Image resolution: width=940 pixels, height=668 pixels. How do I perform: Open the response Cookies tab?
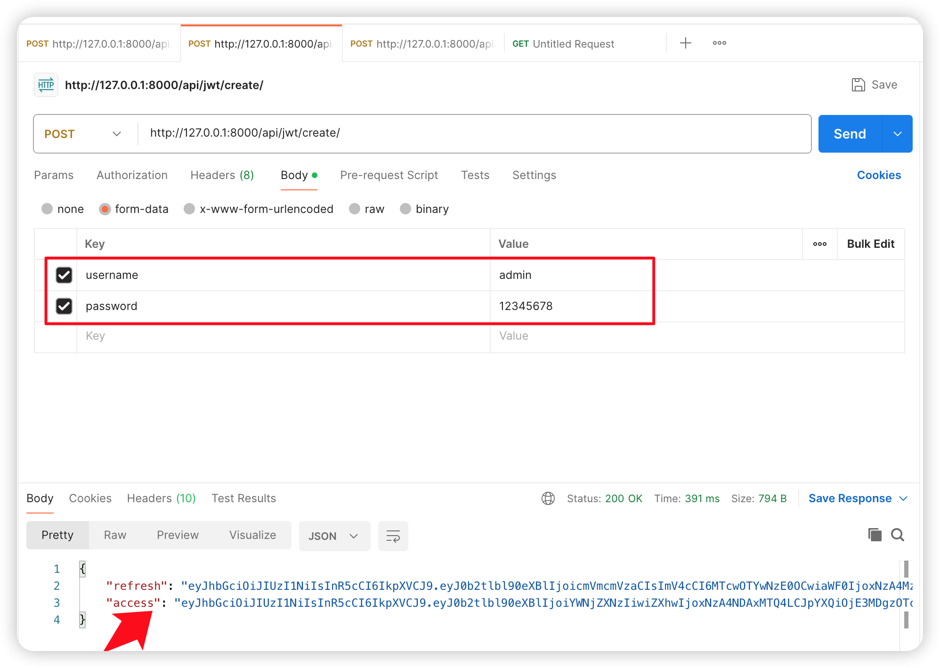tap(90, 498)
